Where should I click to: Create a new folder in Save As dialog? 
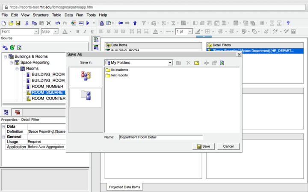click(197, 63)
